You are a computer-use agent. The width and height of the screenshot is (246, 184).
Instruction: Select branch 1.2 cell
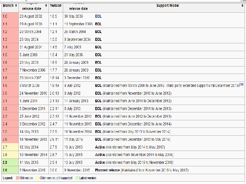10,32
